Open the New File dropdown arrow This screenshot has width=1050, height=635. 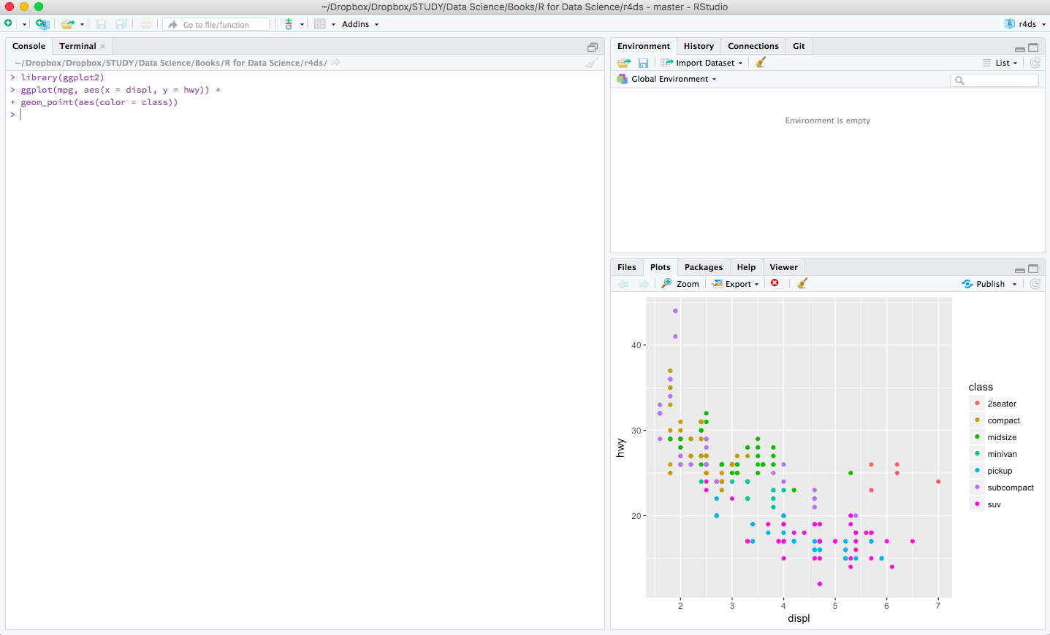pos(24,25)
